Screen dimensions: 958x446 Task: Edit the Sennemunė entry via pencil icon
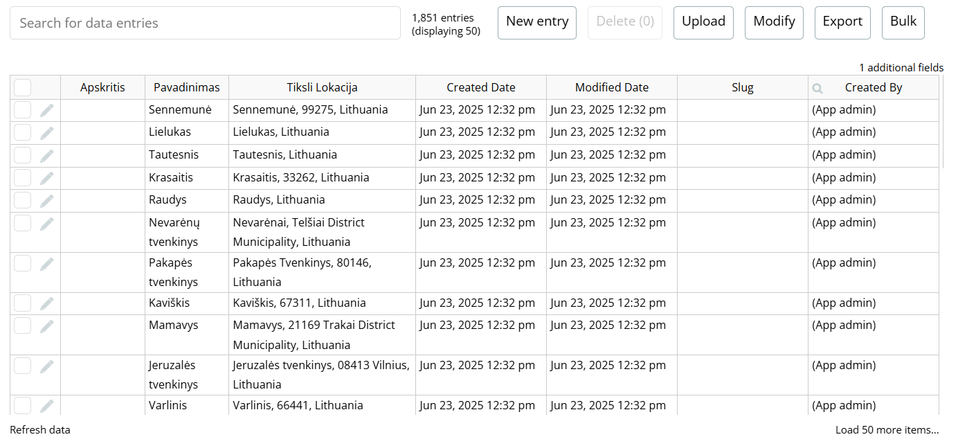[46, 110]
